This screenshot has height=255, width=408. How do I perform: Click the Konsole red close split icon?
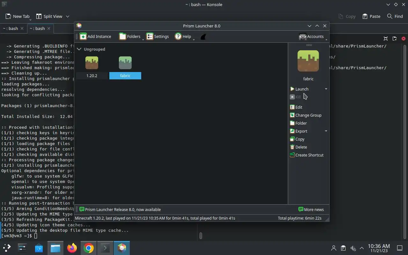(404, 39)
